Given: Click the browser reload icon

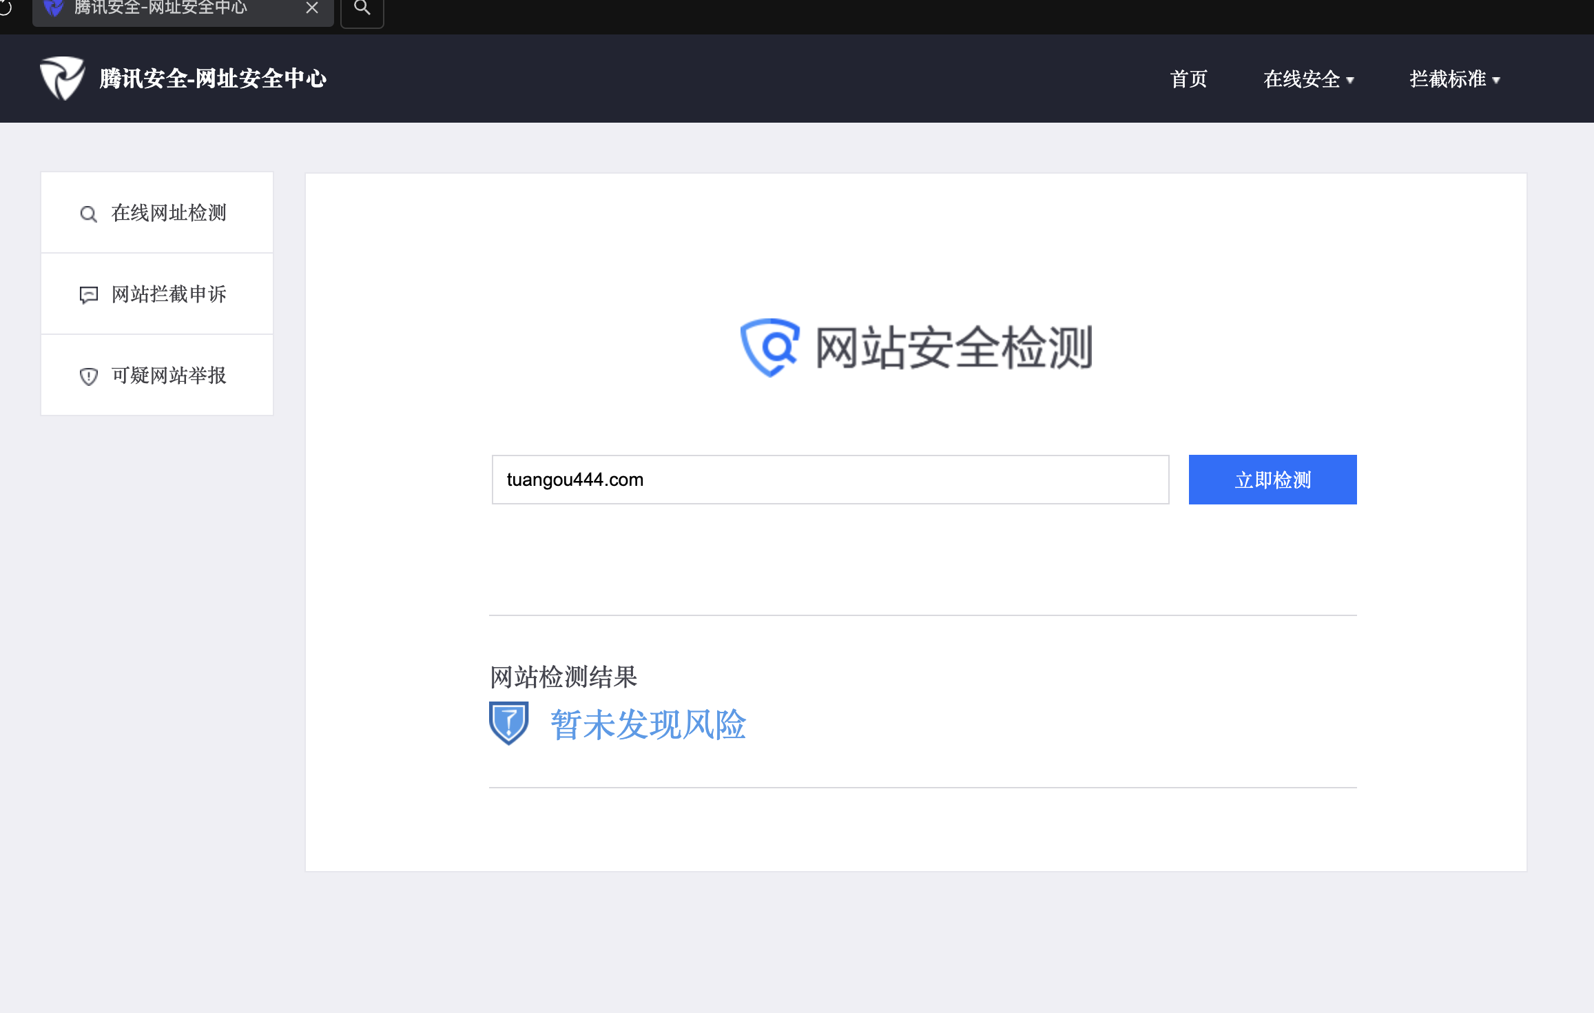Looking at the screenshot, I should [x=6, y=8].
